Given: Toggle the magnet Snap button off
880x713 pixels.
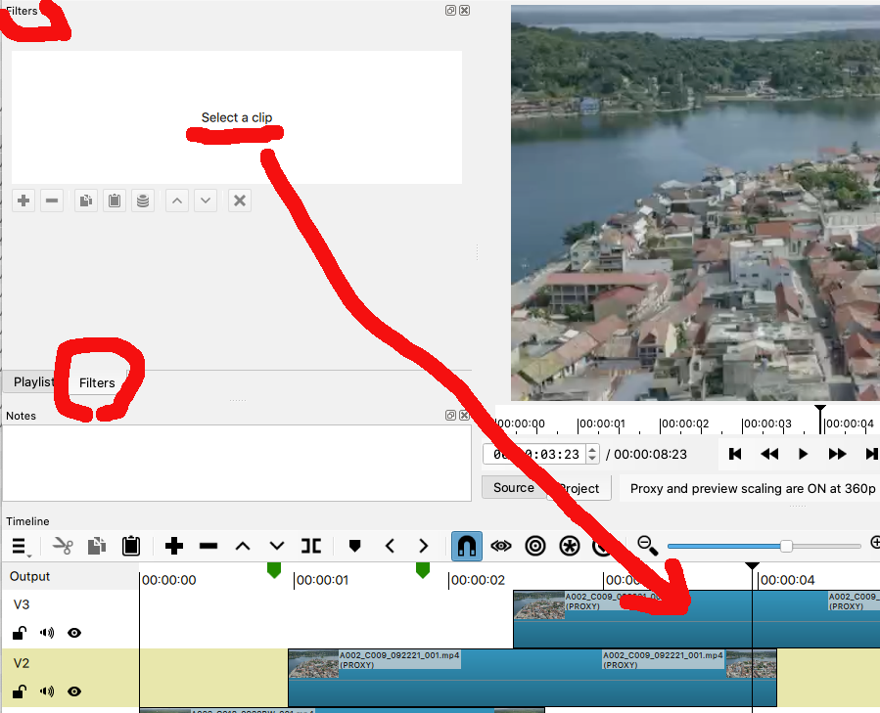Looking at the screenshot, I should (x=467, y=546).
